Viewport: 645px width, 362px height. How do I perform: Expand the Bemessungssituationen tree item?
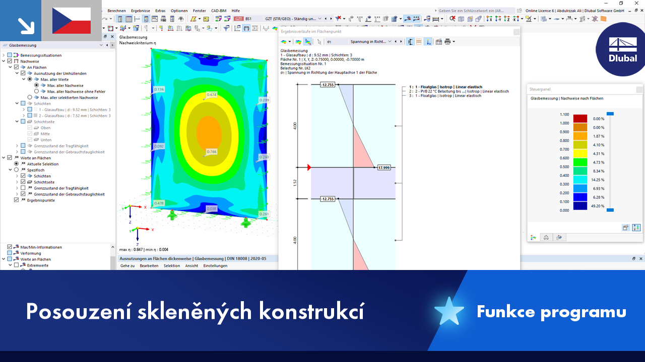tap(4, 55)
